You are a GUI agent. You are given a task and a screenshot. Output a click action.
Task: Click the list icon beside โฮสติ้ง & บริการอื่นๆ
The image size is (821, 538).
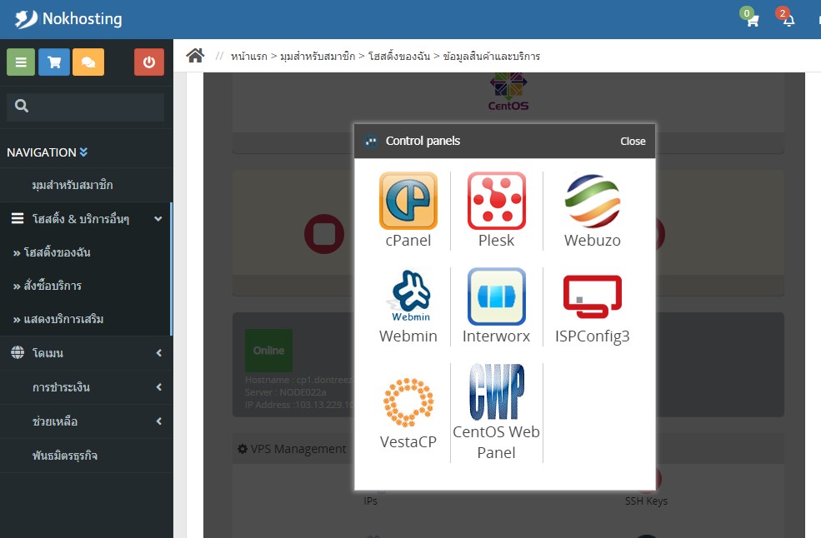click(18, 218)
